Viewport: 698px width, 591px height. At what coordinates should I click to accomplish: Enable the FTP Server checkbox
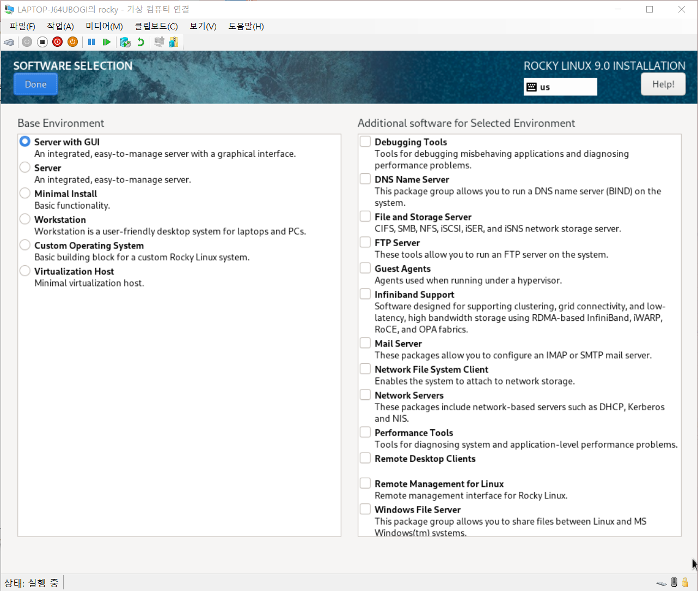tap(365, 242)
